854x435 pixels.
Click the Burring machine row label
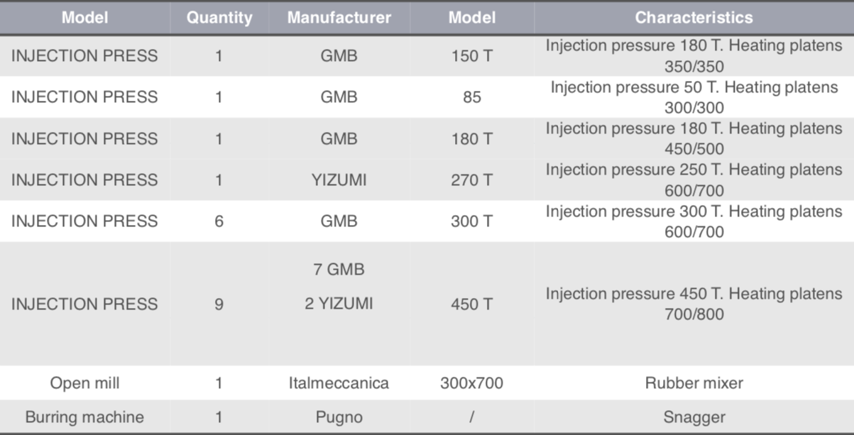coord(84,417)
